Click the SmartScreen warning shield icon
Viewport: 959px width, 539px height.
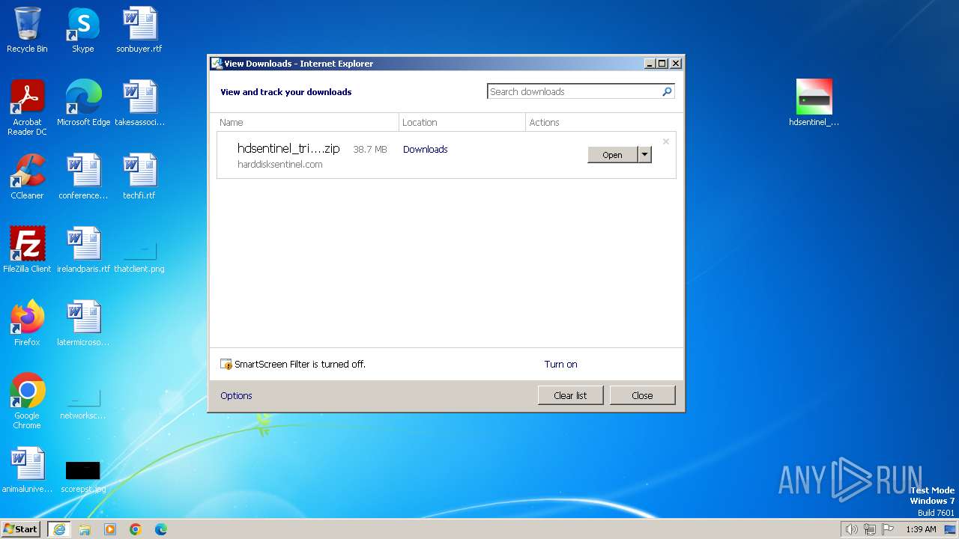(226, 365)
